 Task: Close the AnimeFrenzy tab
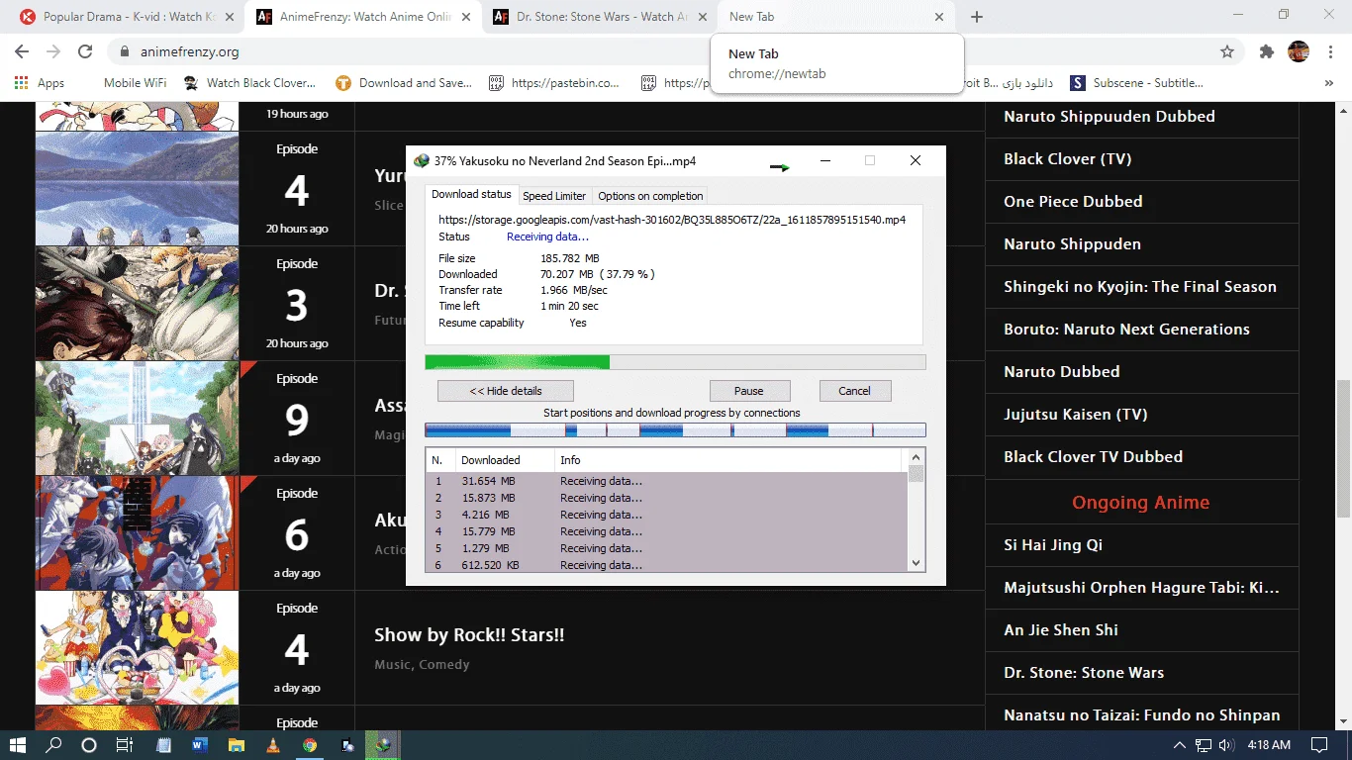(464, 17)
